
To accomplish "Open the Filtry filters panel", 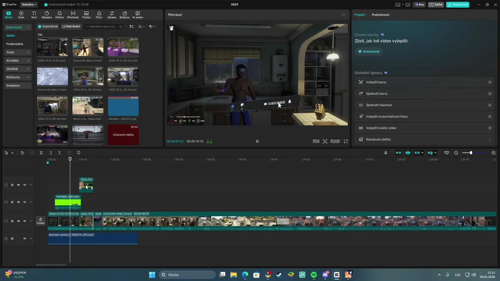I will [99, 15].
